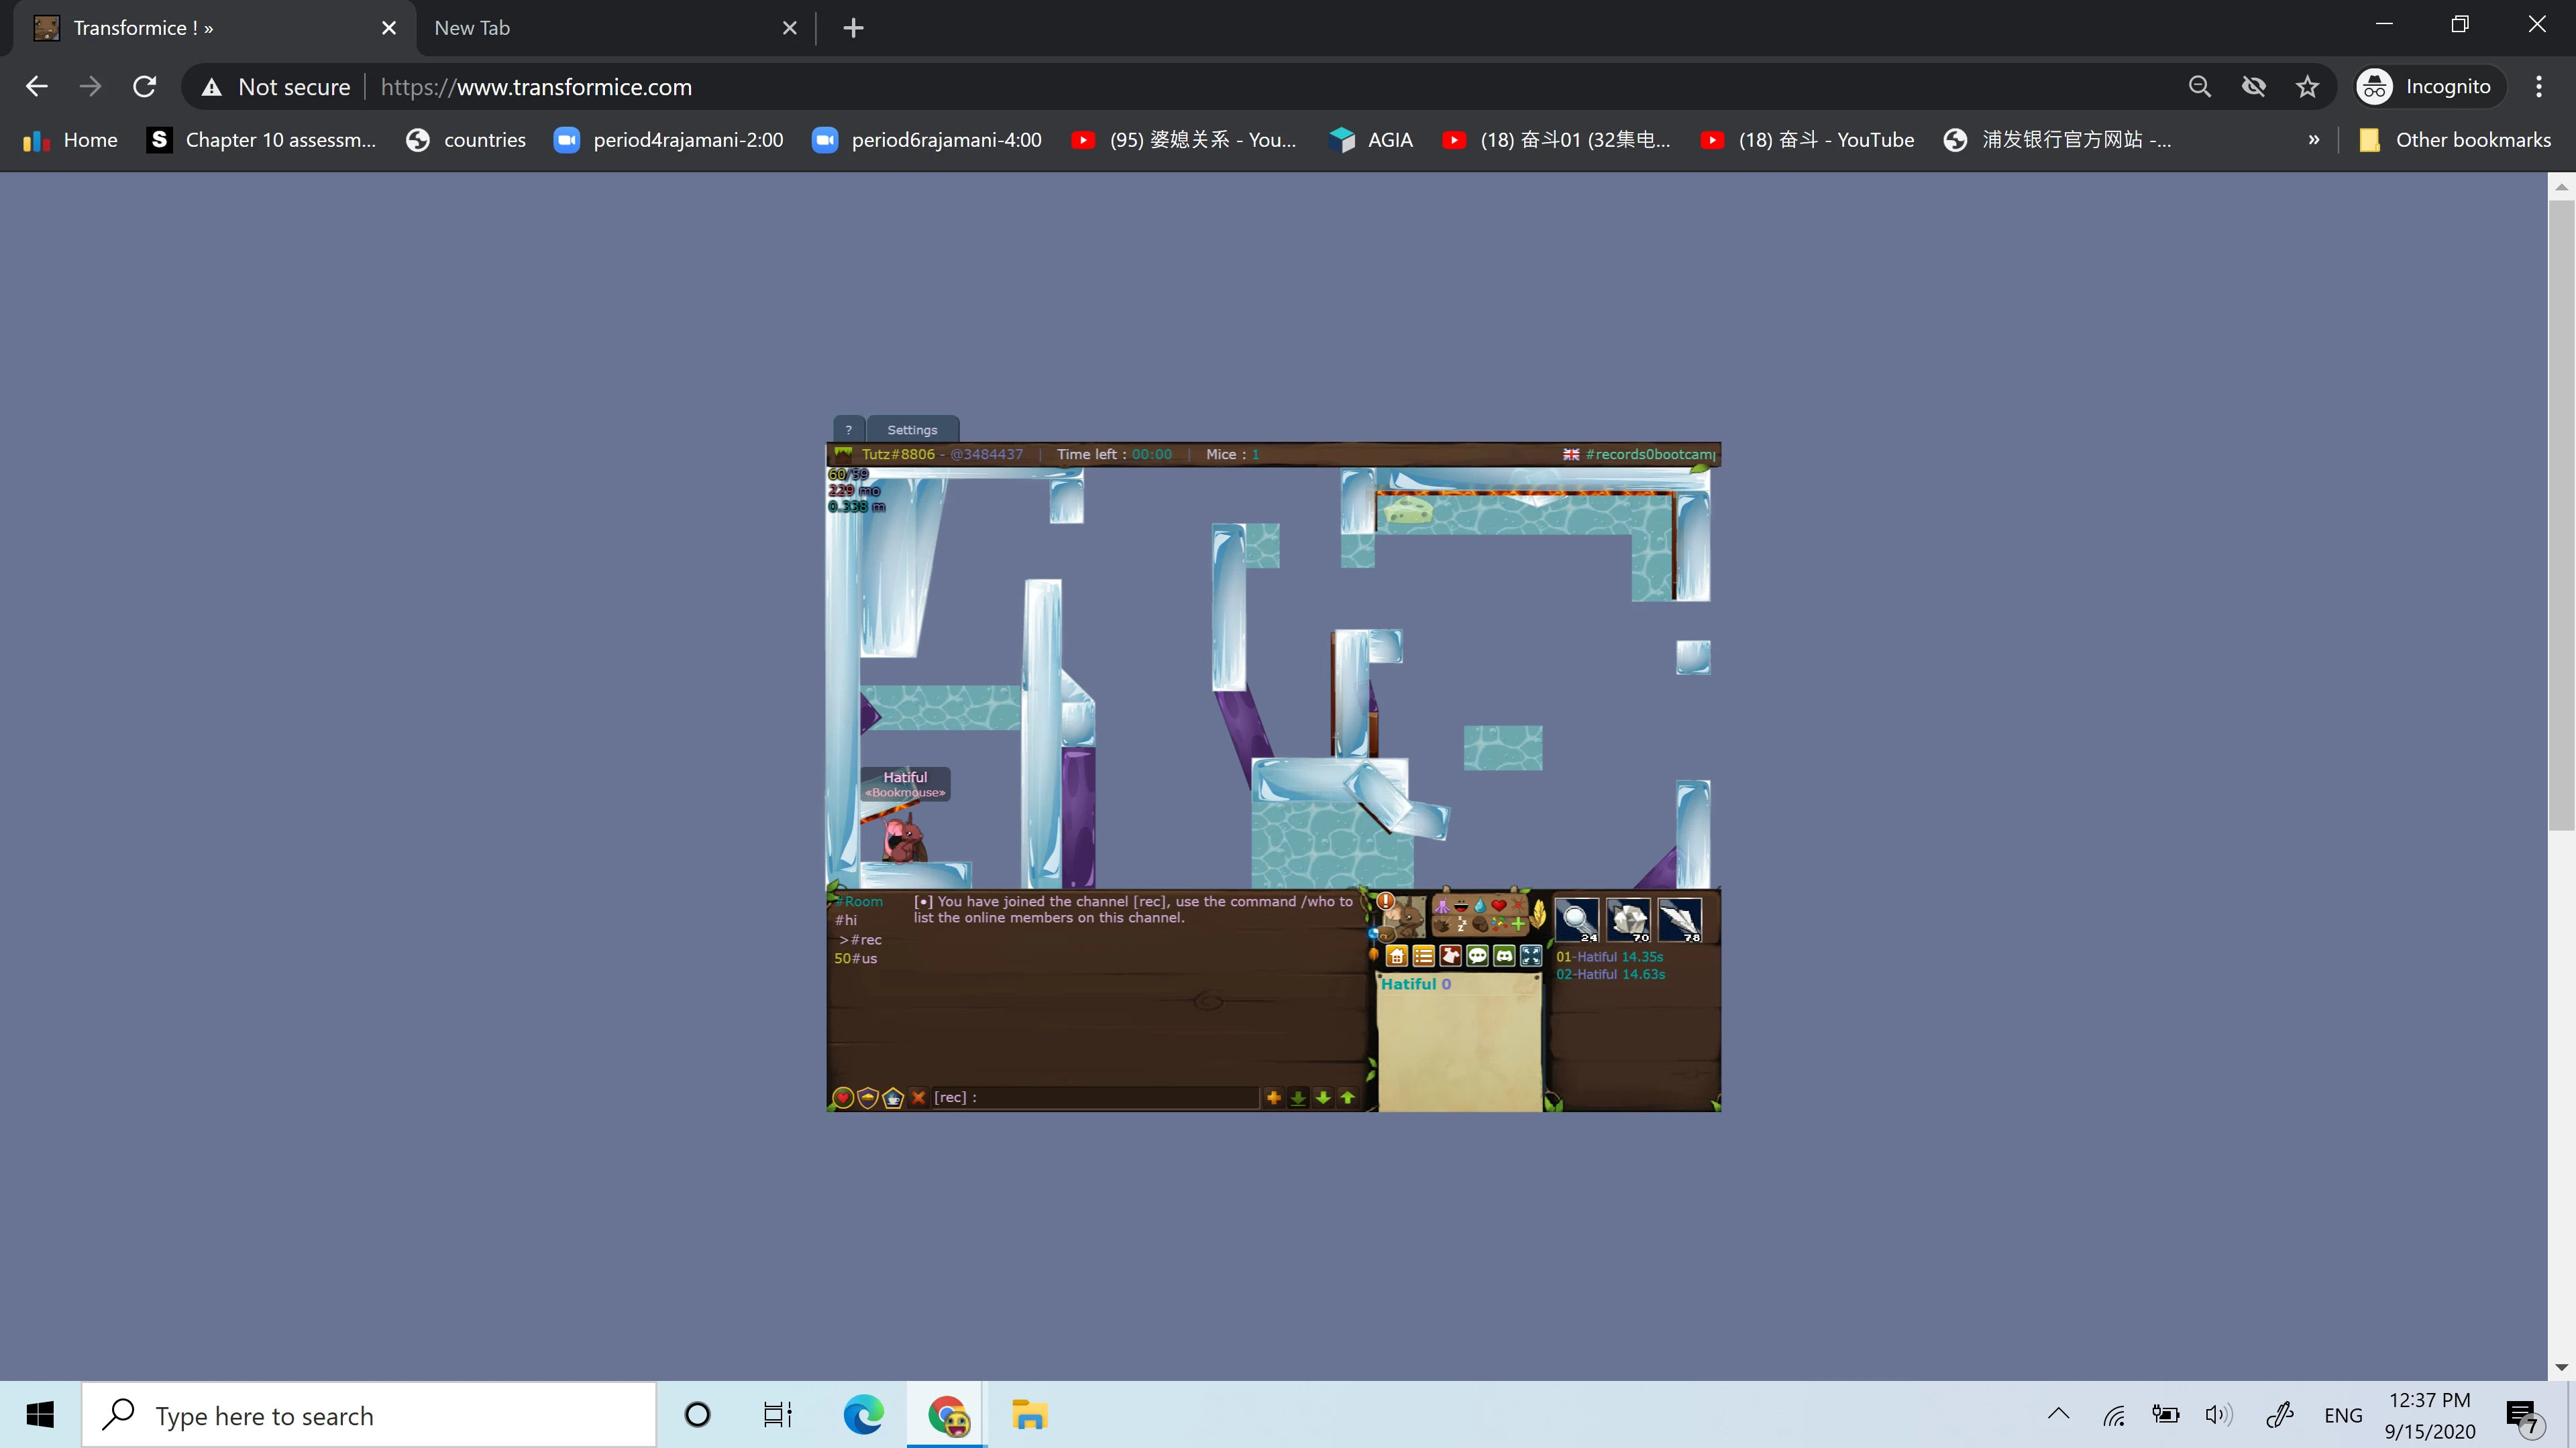The width and height of the screenshot is (2576, 1448).
Task: Click record entry 02-Hatiful 14.63s
Action: 1610,974
